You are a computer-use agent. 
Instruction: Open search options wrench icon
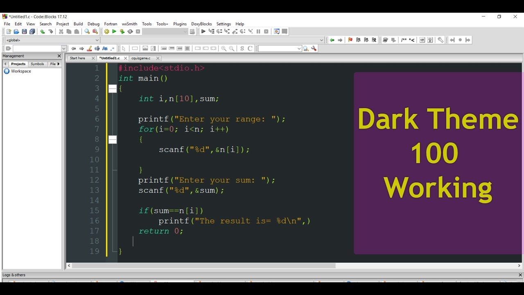click(314, 48)
